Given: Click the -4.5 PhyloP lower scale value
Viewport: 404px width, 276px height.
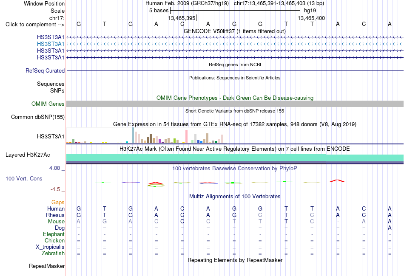Looking at the screenshot, I should click(x=55, y=189).
